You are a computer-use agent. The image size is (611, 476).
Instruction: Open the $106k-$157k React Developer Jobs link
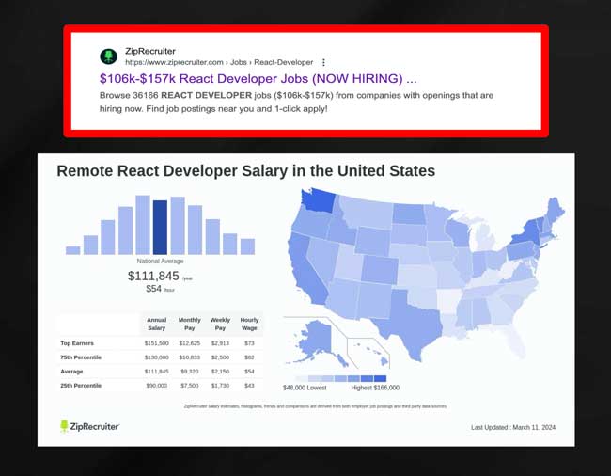(x=258, y=79)
